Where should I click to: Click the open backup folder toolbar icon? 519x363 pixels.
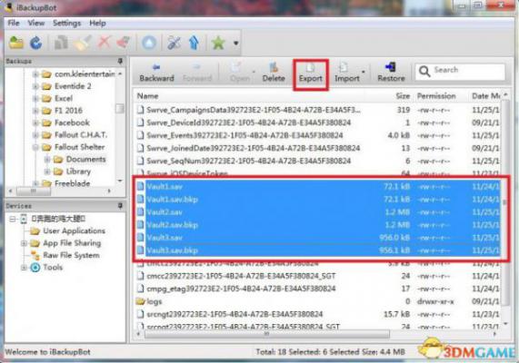(15, 43)
